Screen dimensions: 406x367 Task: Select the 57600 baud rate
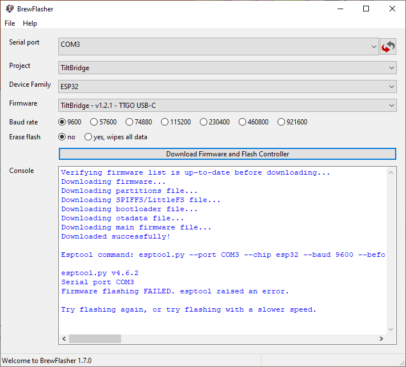click(x=103, y=122)
